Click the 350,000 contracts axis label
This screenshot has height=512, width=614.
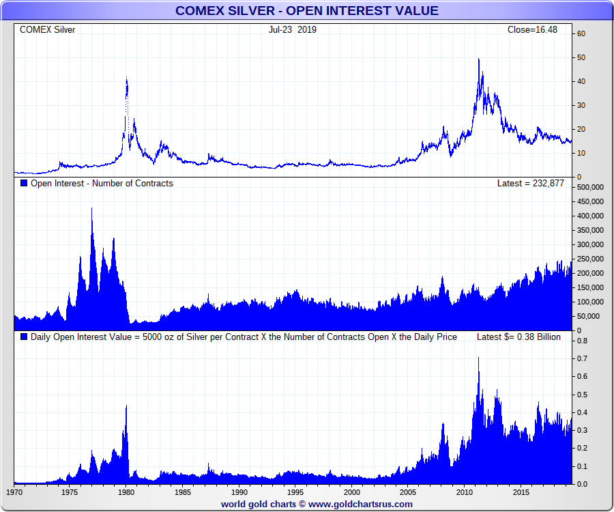coord(590,230)
